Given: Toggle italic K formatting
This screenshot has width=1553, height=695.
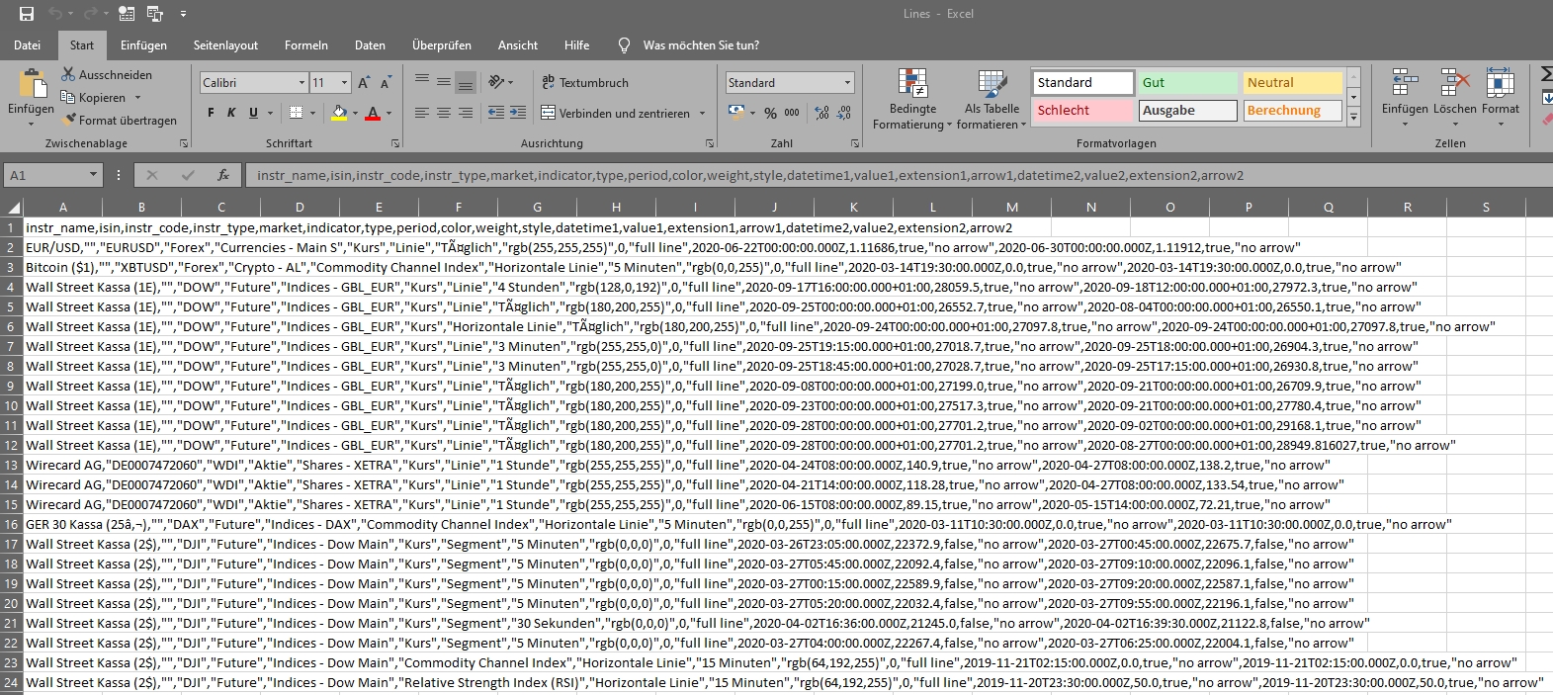Looking at the screenshot, I should coord(231,113).
